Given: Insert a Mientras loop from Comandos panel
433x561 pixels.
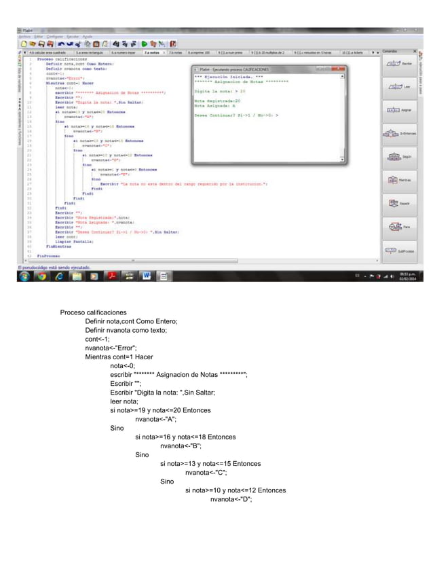Looking at the screenshot, I should pos(399,180).
